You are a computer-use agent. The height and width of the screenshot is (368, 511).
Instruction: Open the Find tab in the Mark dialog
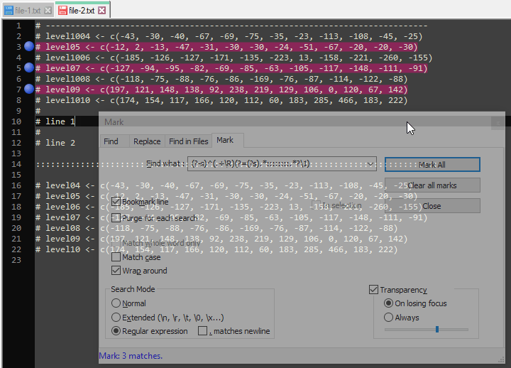111,141
